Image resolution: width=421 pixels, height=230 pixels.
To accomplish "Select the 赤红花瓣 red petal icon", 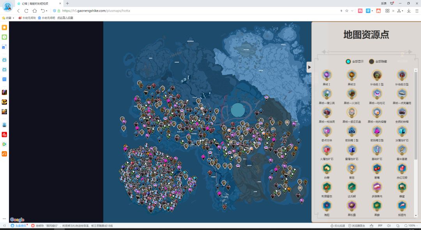I will [x=402, y=168].
